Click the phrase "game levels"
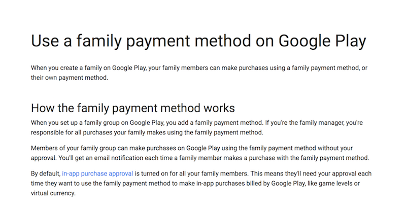Screen dimensions: 406x211 345,184
